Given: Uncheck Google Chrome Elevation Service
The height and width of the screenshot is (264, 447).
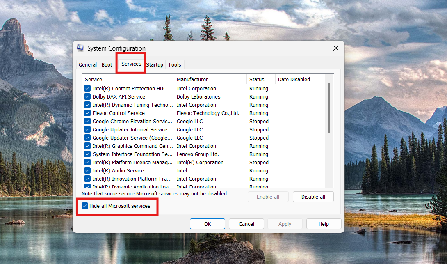Looking at the screenshot, I should [x=87, y=121].
